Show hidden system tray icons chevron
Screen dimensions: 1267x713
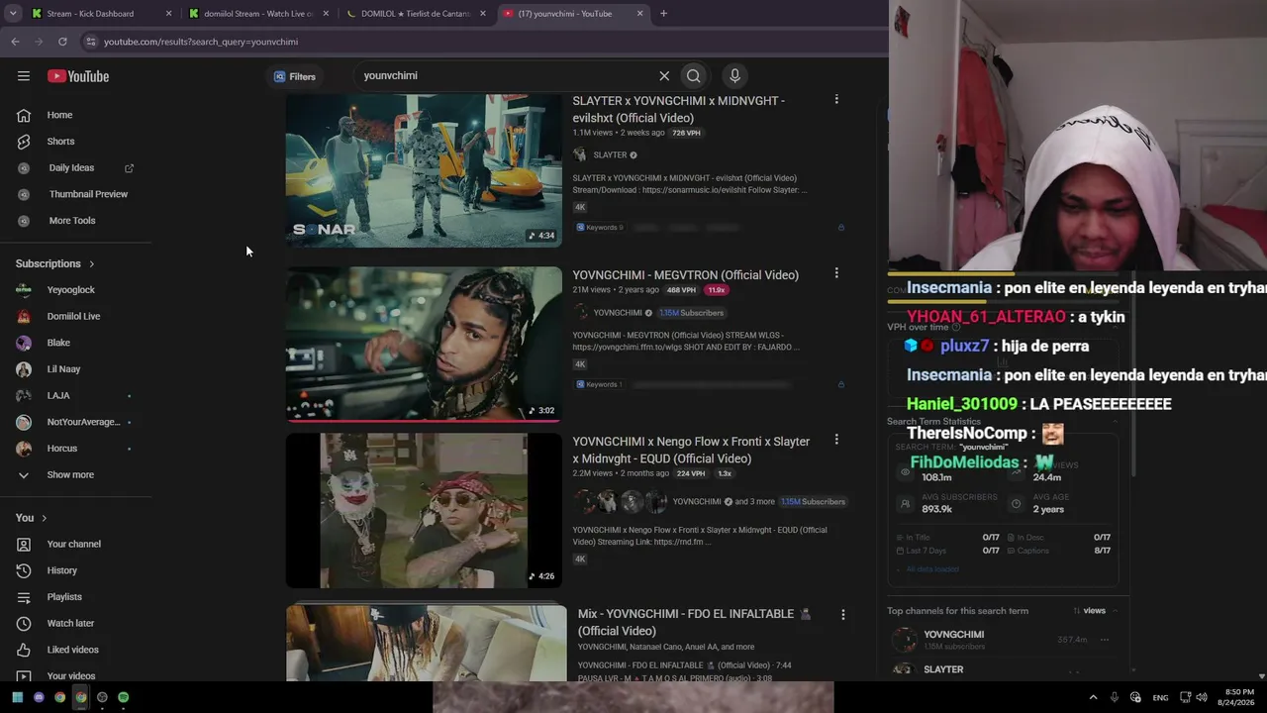point(1093,697)
